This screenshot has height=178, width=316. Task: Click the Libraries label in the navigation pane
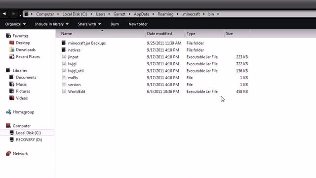click(x=20, y=71)
